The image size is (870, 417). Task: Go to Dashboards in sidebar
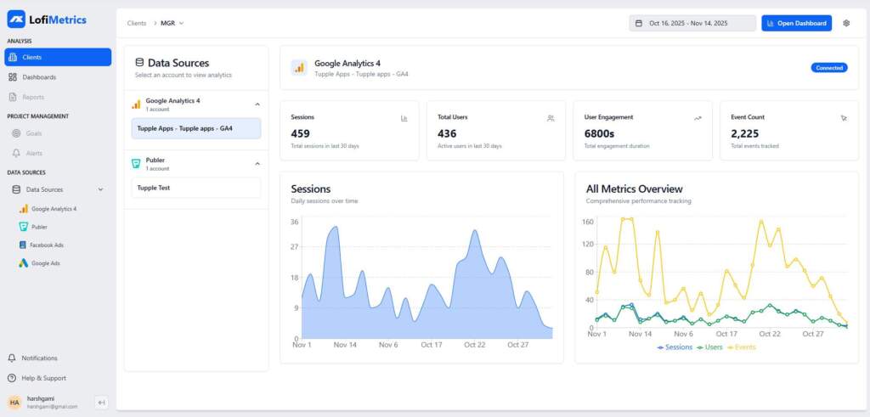coord(38,77)
